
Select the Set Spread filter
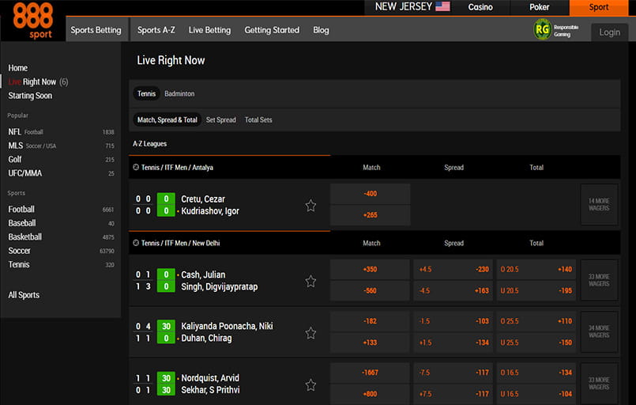pyautogui.click(x=220, y=119)
